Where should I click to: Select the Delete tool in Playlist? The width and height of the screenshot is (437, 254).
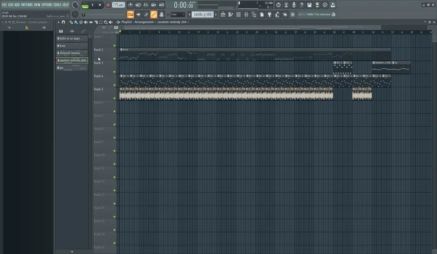pyautogui.click(x=81, y=22)
